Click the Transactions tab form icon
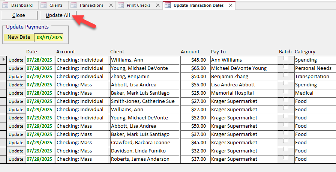The image size is (336, 172). [73, 5]
